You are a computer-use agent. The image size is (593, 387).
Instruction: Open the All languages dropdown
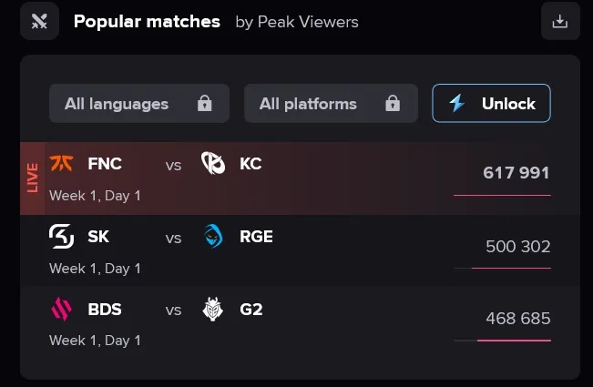139,103
